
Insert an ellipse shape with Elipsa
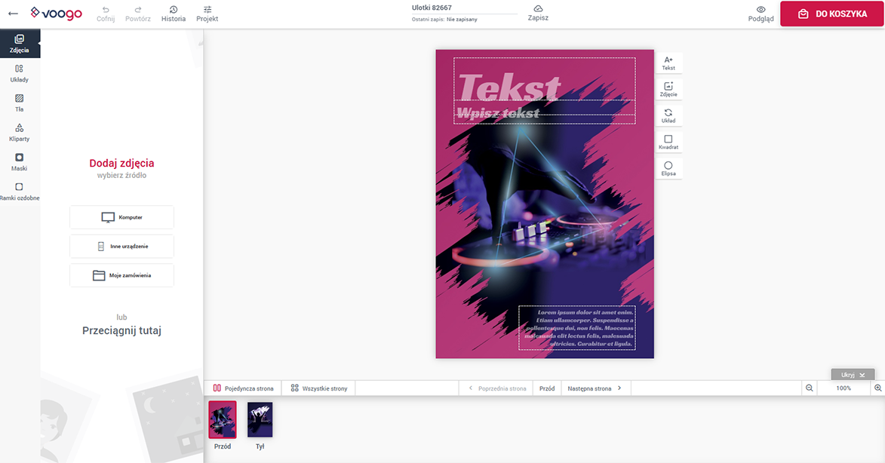(x=668, y=169)
